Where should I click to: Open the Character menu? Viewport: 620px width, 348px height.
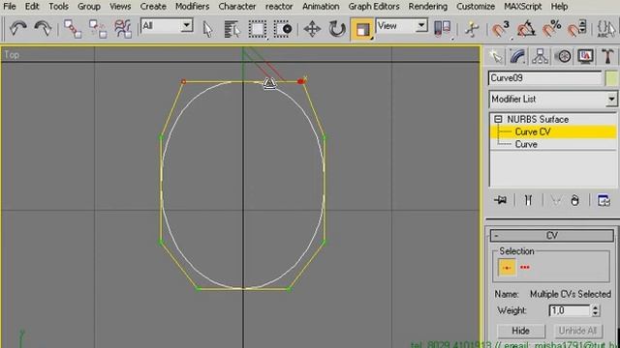click(237, 7)
